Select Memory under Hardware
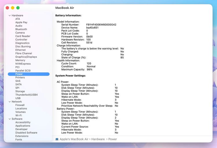The width and height of the screenshot is (217, 148). point(20,60)
